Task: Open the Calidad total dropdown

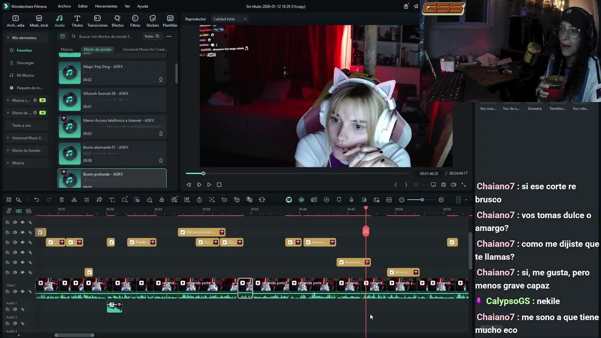Action: click(230, 19)
